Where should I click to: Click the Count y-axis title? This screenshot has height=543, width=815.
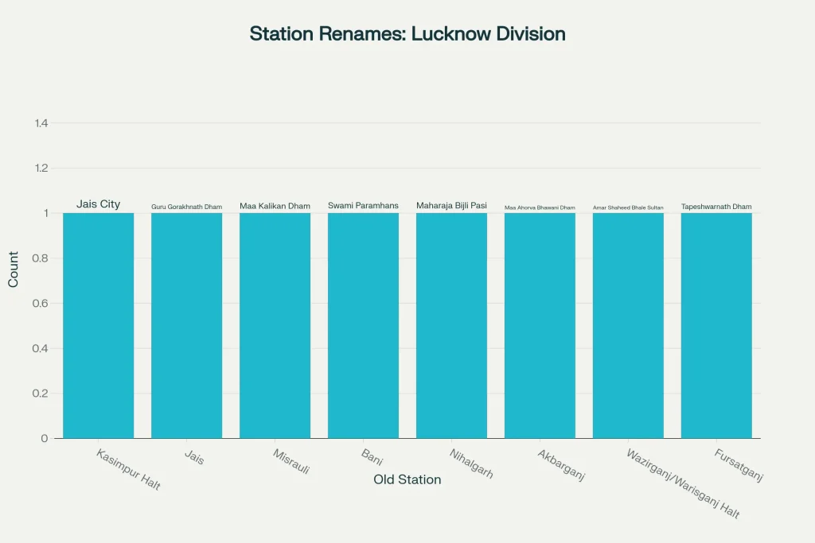click(12, 269)
